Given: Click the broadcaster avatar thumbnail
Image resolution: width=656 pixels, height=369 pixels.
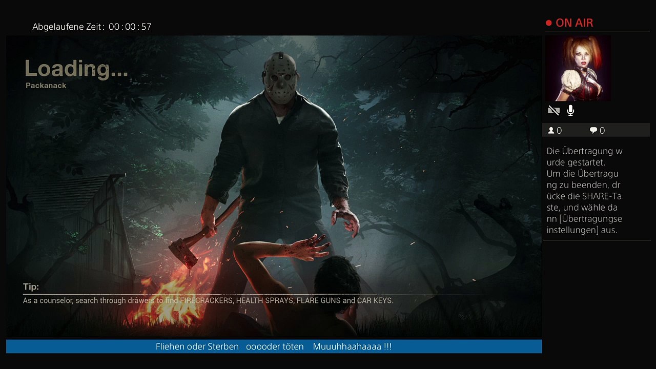Looking at the screenshot, I should [x=578, y=68].
